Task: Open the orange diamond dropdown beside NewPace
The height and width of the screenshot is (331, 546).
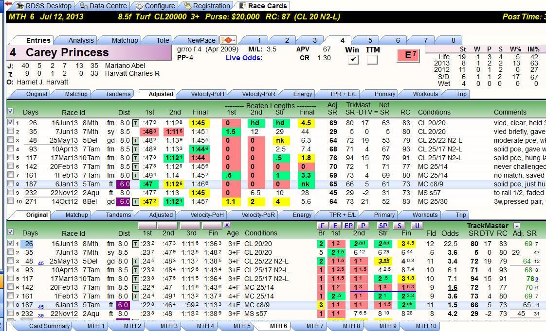Action: click(228, 40)
